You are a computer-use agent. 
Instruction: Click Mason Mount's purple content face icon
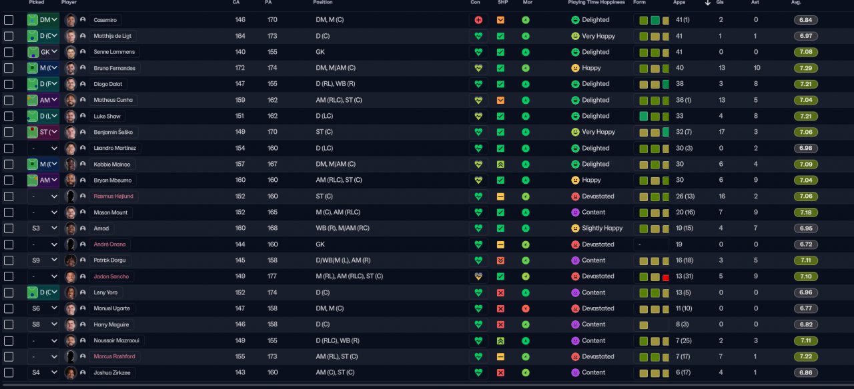pyautogui.click(x=575, y=212)
